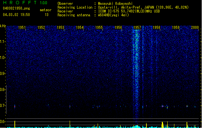Click the version number 1.00
202x128 pixels.
tap(43, 3)
